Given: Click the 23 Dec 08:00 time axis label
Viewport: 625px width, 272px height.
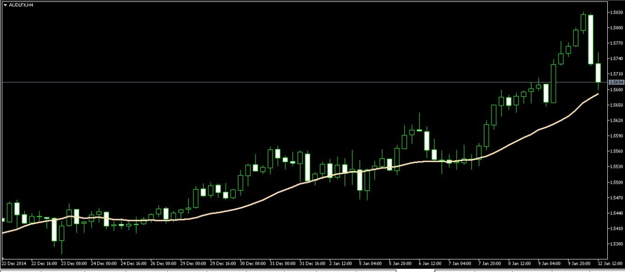Looking at the screenshot, I should click(74, 263).
